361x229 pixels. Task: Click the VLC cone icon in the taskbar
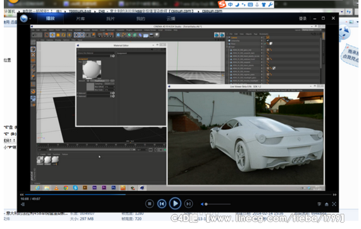56,188
